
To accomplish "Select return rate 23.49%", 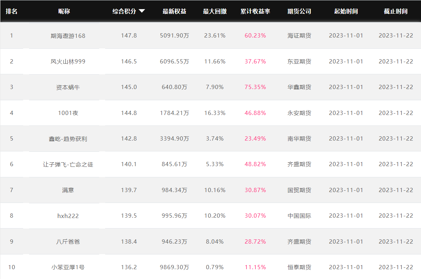I will pyautogui.click(x=255, y=138).
